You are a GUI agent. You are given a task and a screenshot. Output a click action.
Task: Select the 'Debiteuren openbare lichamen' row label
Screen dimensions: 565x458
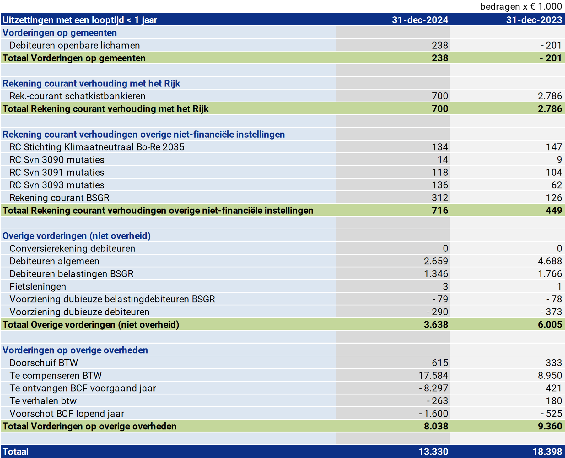pos(75,45)
